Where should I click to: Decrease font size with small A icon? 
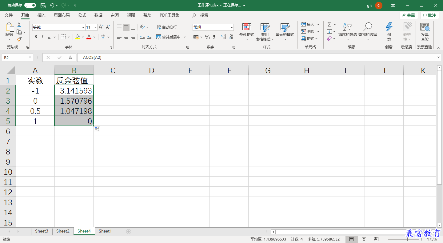point(108,27)
